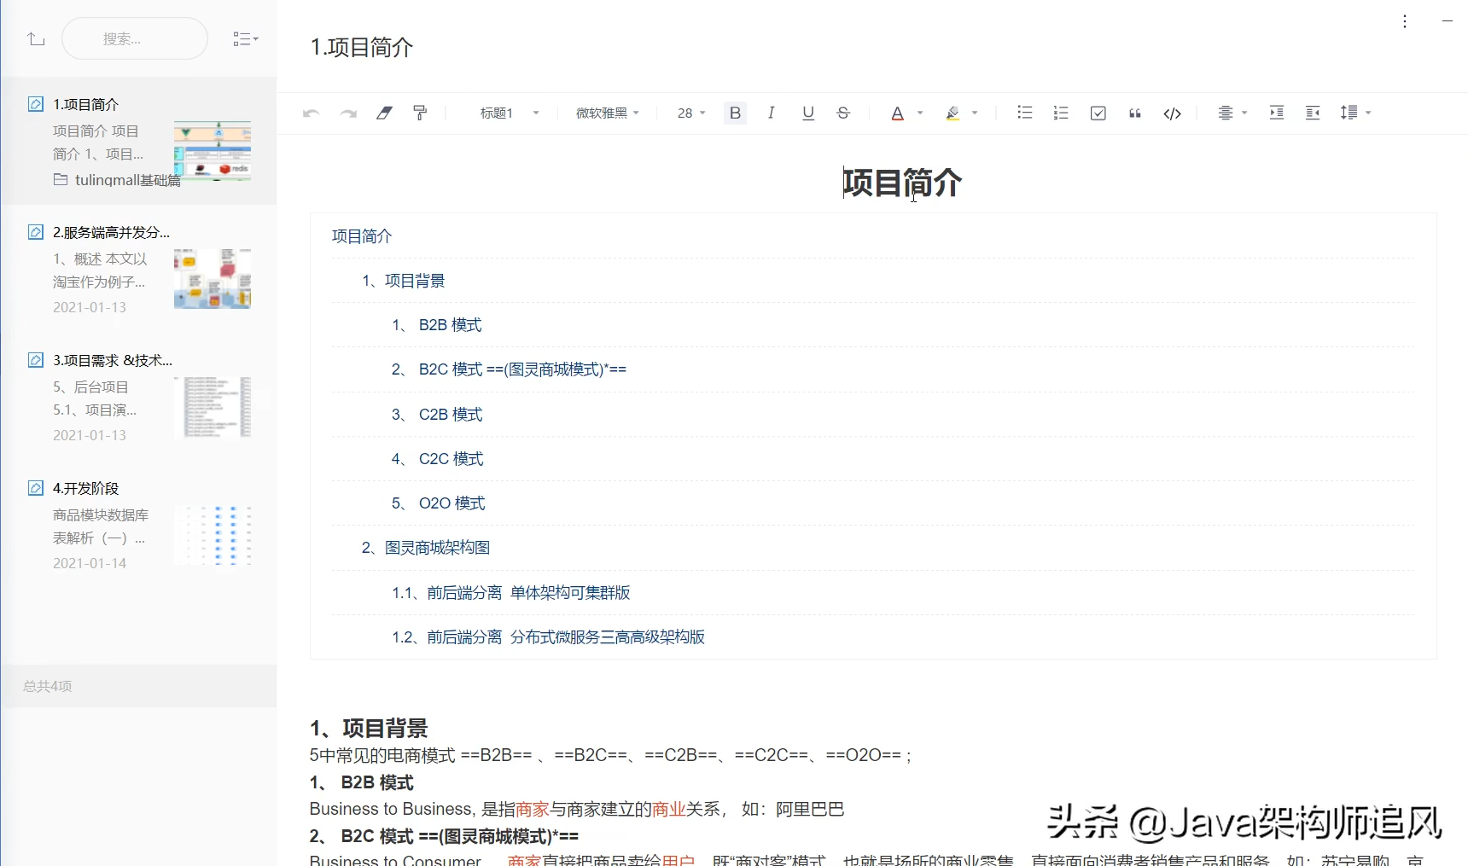Open the text alignment dropdown
This screenshot has width=1468, height=866.
point(1232,113)
